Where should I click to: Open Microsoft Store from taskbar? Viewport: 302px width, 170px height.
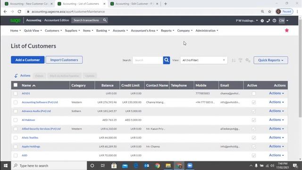(x=114, y=166)
